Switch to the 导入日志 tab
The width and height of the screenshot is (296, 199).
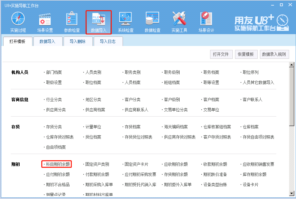pos(108,41)
